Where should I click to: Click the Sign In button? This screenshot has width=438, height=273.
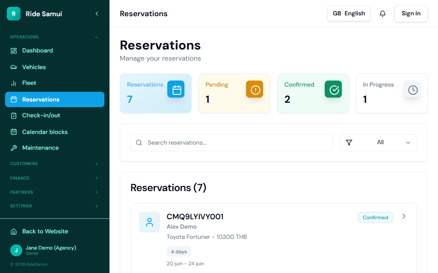tap(411, 14)
